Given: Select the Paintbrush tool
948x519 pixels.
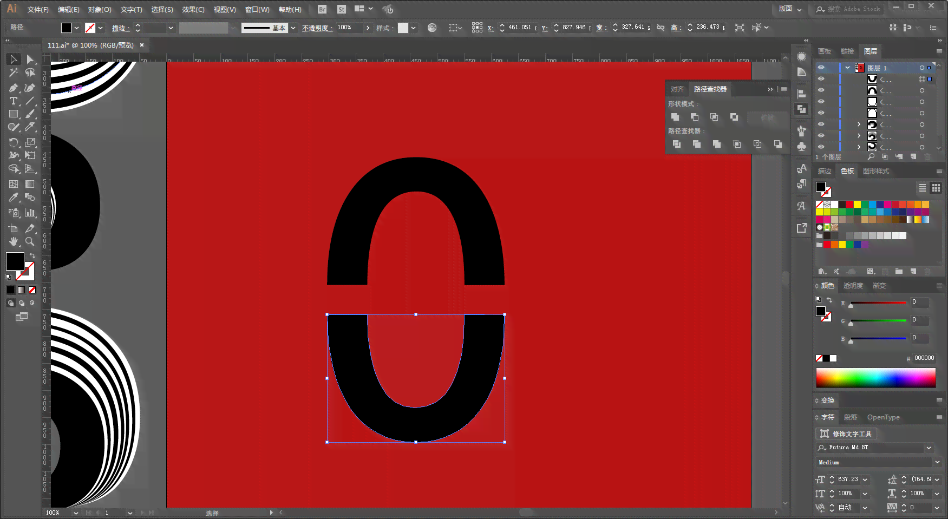Looking at the screenshot, I should [30, 114].
